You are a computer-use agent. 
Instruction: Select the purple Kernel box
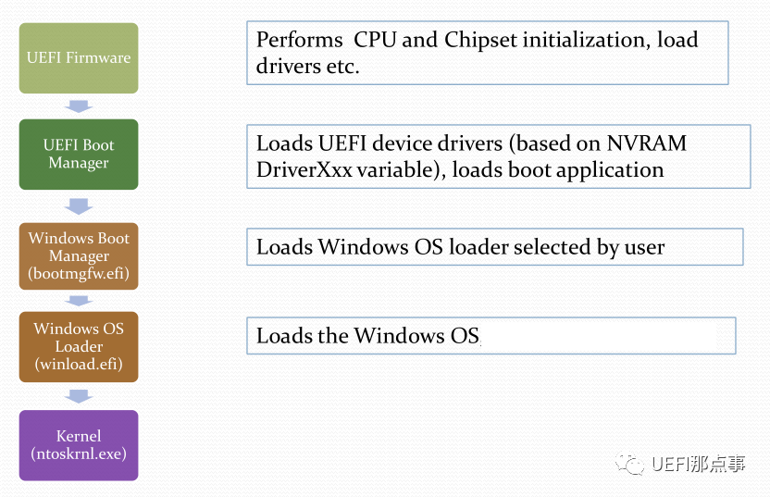click(x=79, y=445)
